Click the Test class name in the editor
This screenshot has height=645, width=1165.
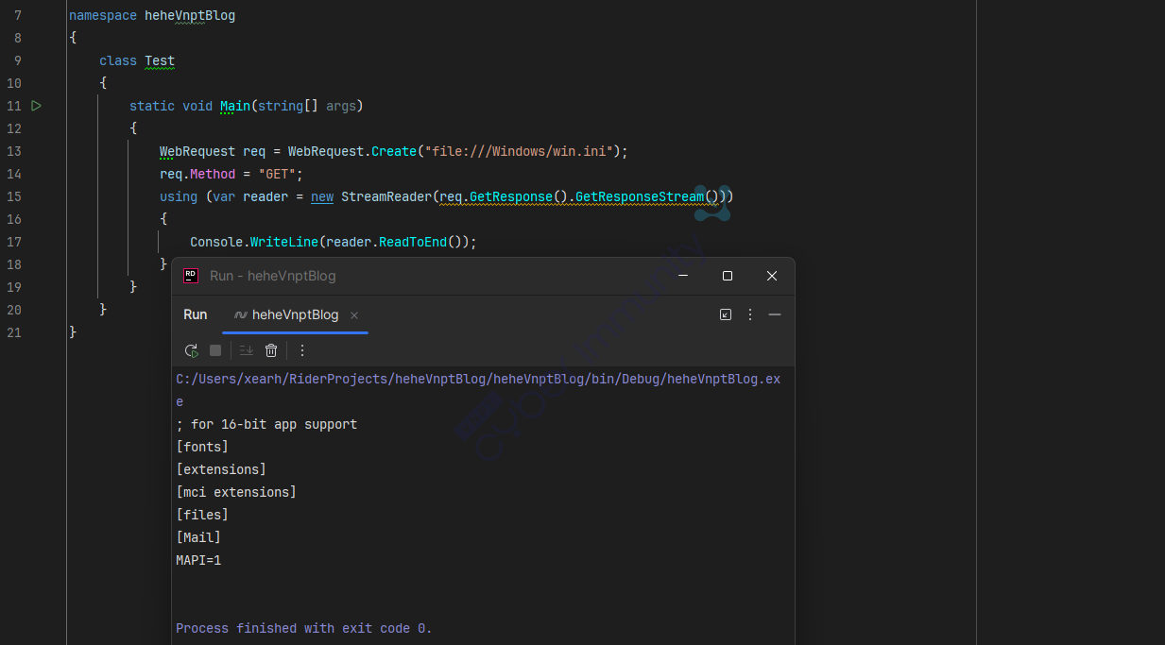click(x=160, y=60)
